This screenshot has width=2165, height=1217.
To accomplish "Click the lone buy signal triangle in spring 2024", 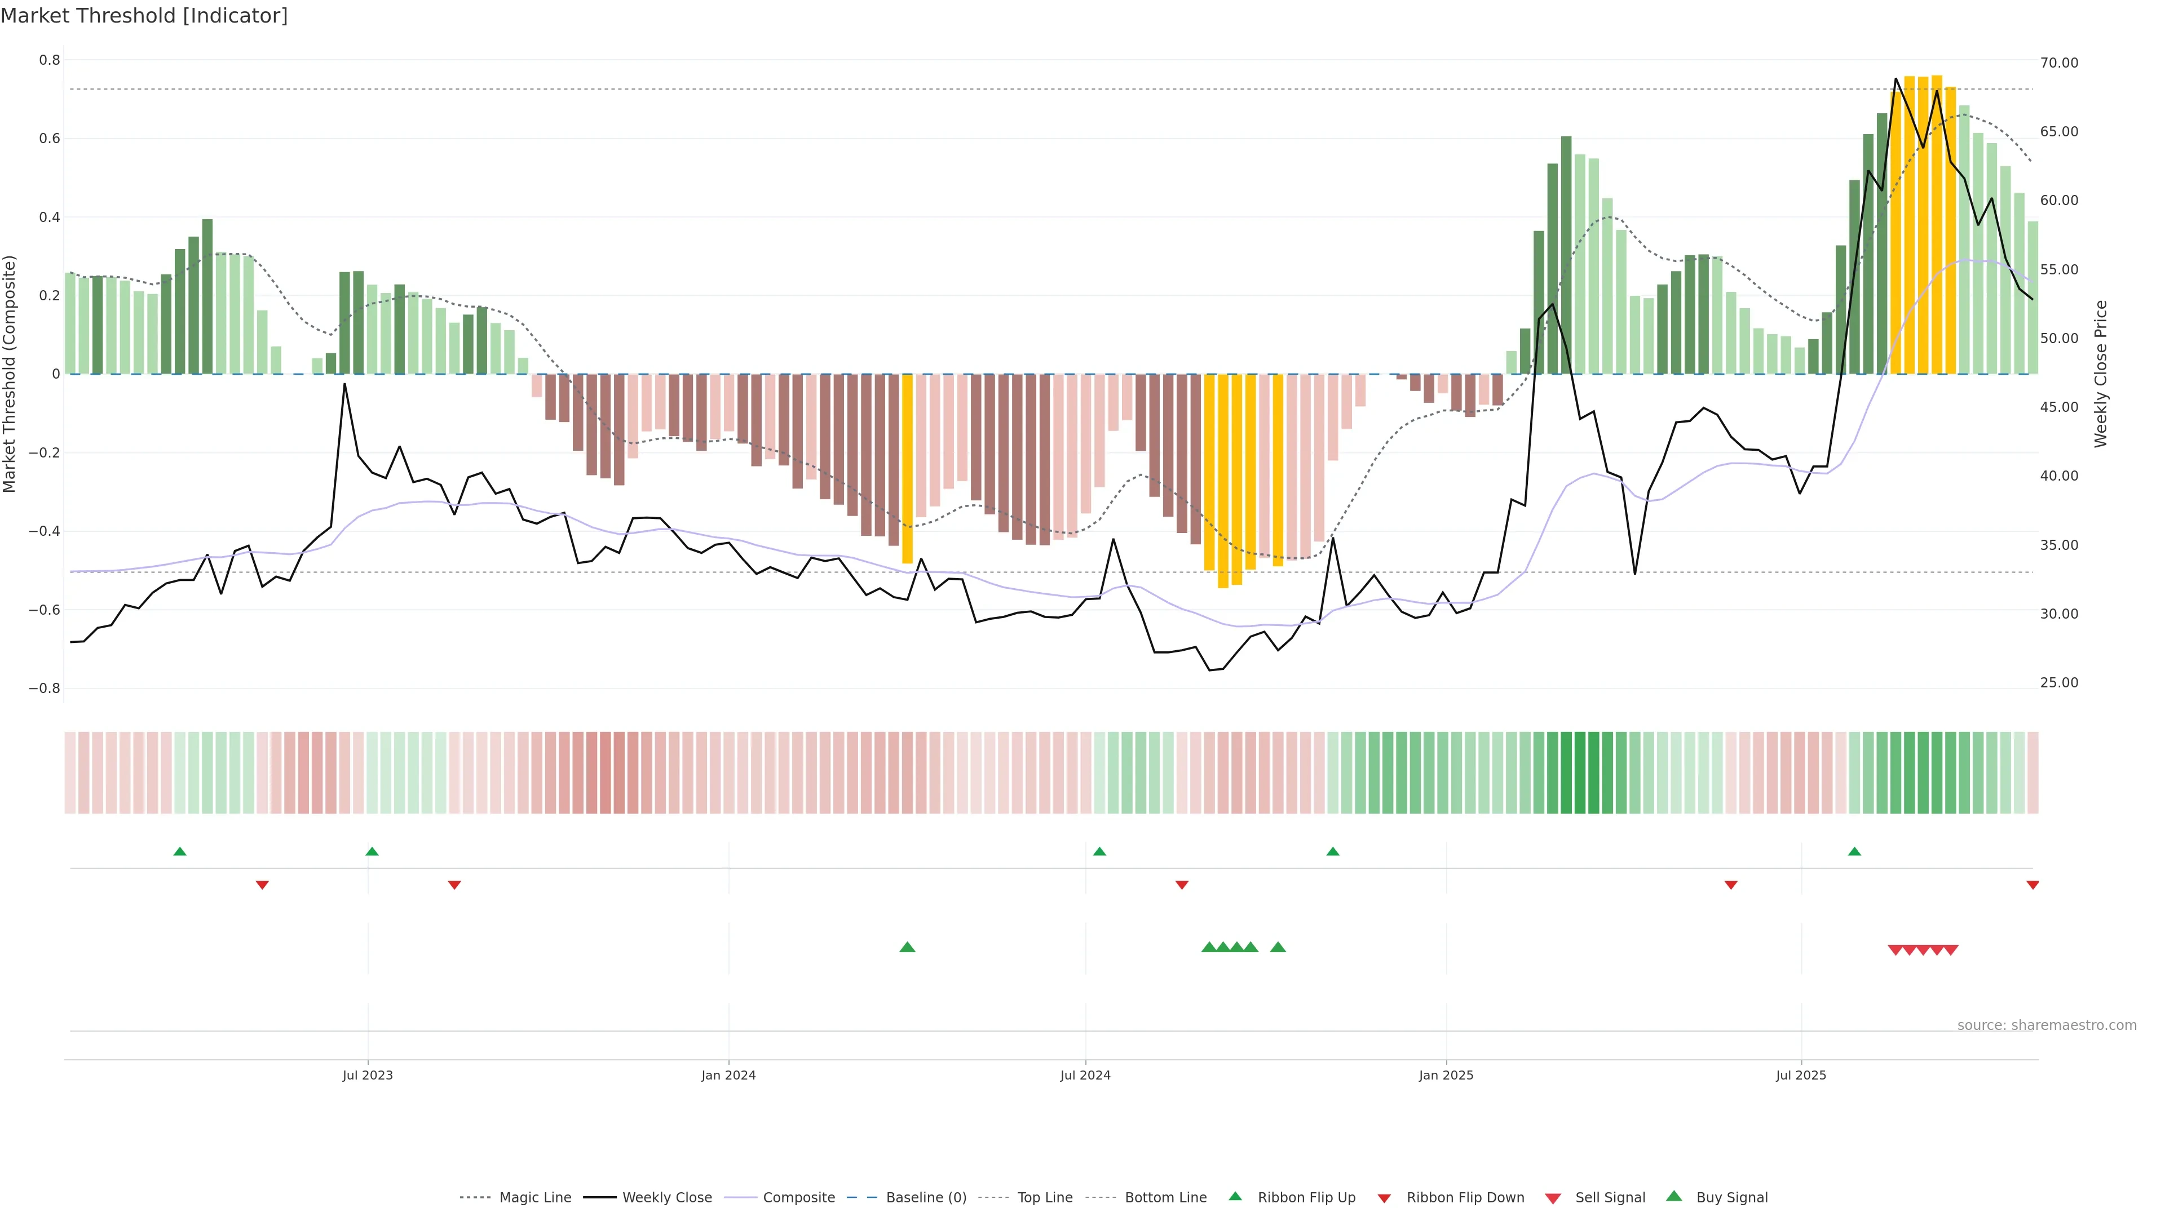I will (907, 947).
